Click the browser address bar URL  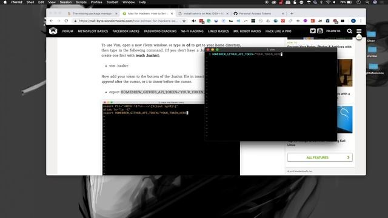coord(128,21)
